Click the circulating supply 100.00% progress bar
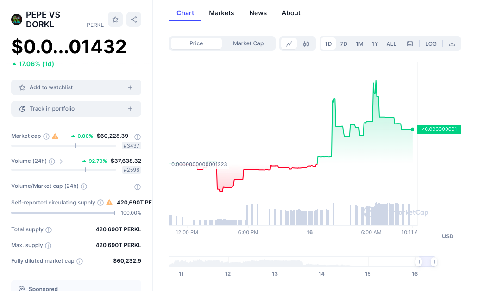The width and height of the screenshot is (477, 291). click(x=63, y=213)
